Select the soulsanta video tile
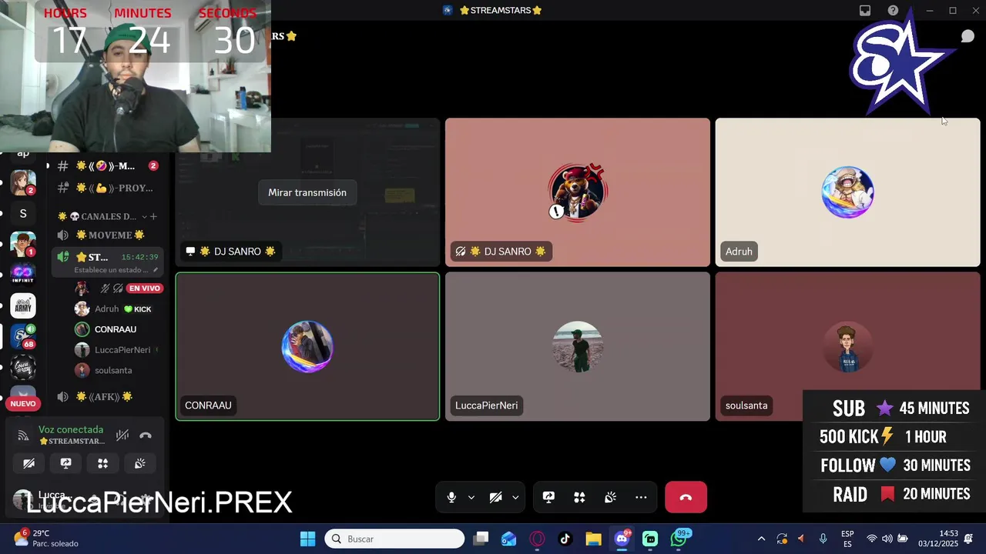 coord(847,346)
